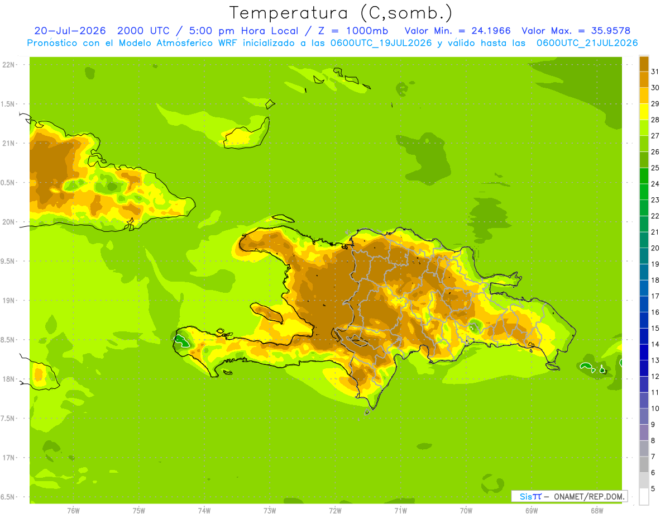The image size is (670, 518).
Task: Click legend value "24"
Action: coord(655,184)
